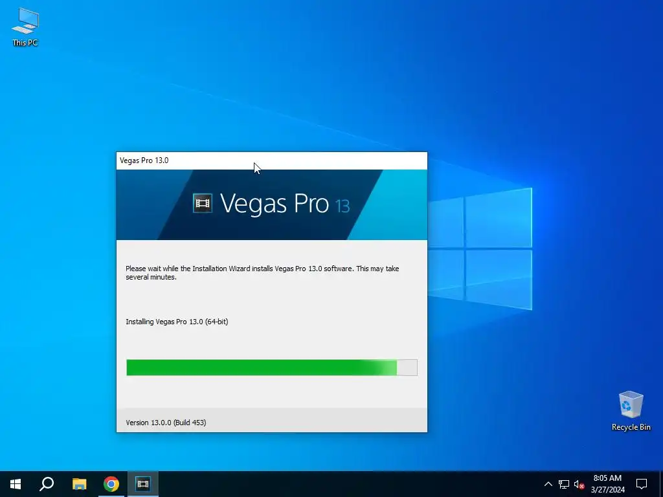This screenshot has width=663, height=497.
Task: Click 'Version 13.0.0 (Build 453)' text
Action: pyautogui.click(x=166, y=423)
